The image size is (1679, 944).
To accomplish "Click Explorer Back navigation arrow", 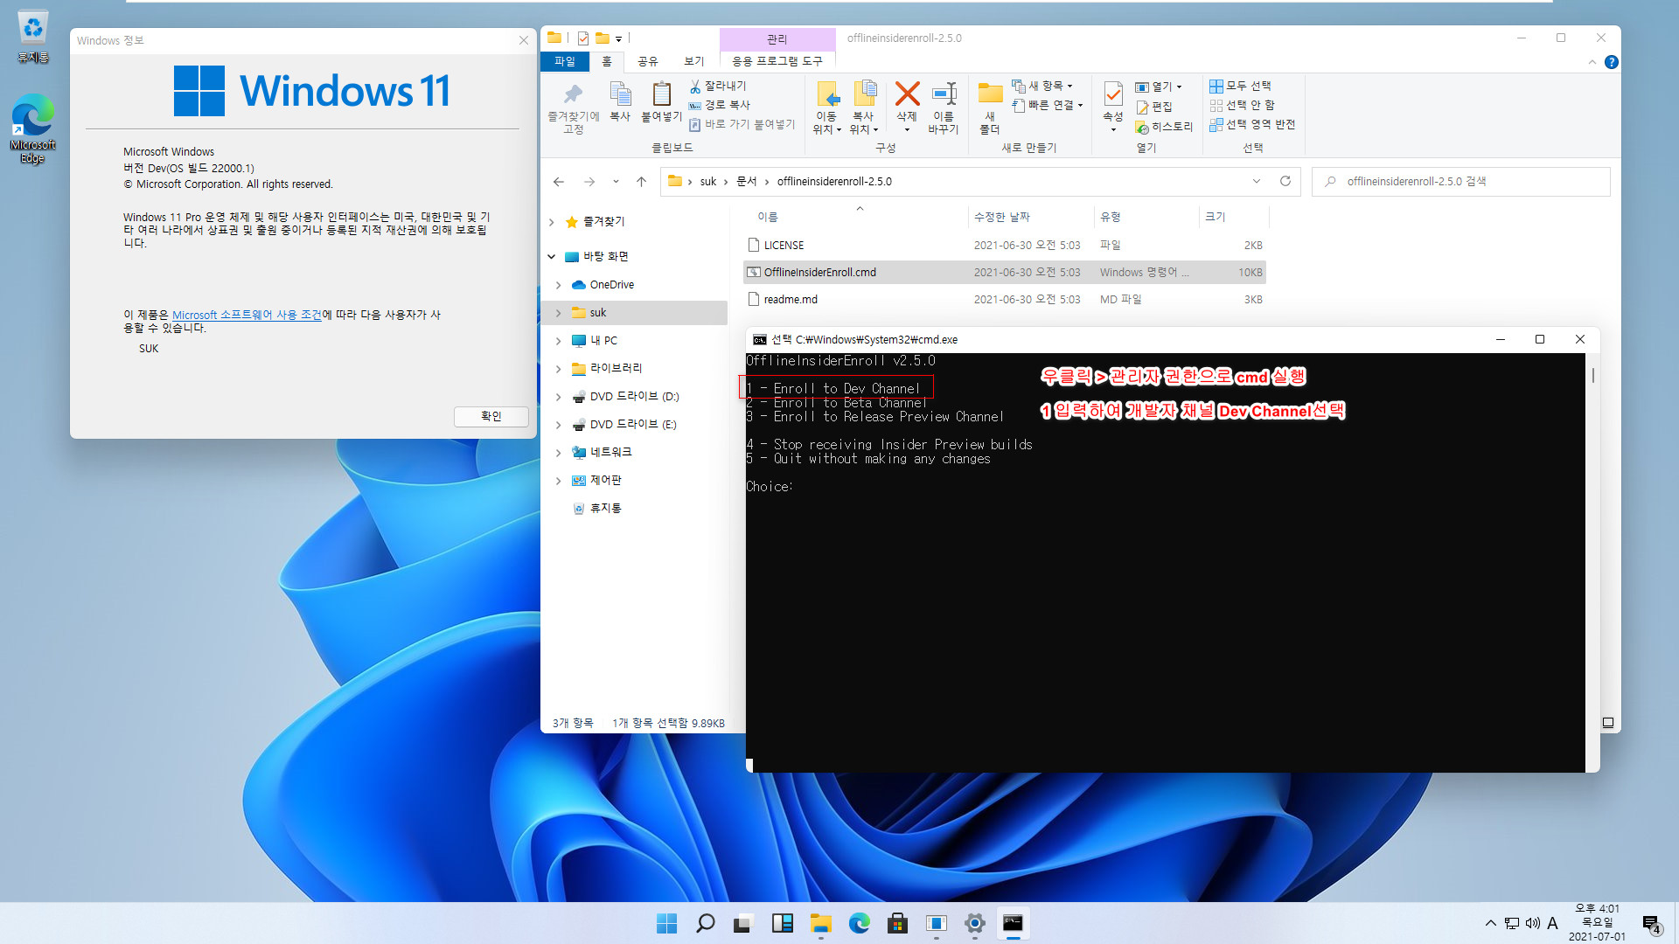I will (x=559, y=182).
